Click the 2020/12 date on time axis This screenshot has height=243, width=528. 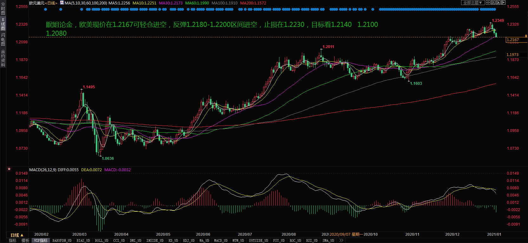click(452, 234)
